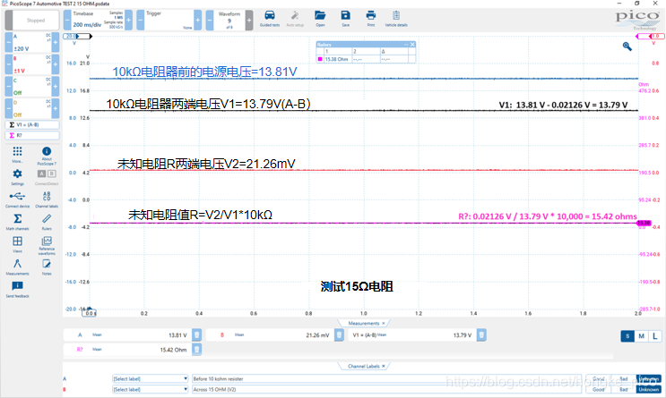Open the Trigger options panel

click(x=169, y=20)
